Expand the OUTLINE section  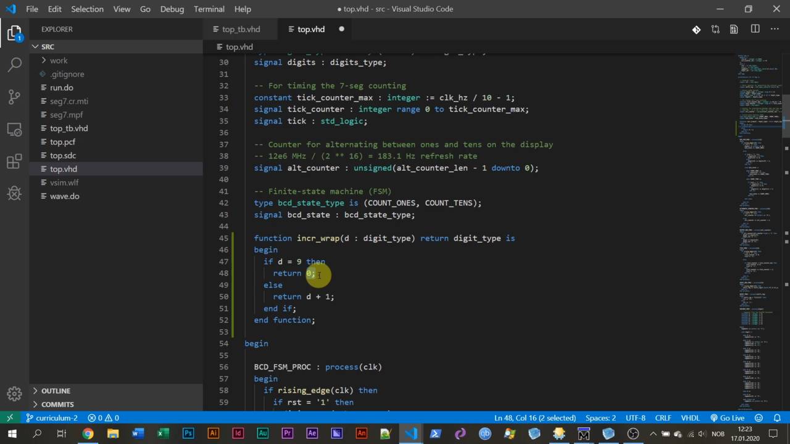(116, 391)
